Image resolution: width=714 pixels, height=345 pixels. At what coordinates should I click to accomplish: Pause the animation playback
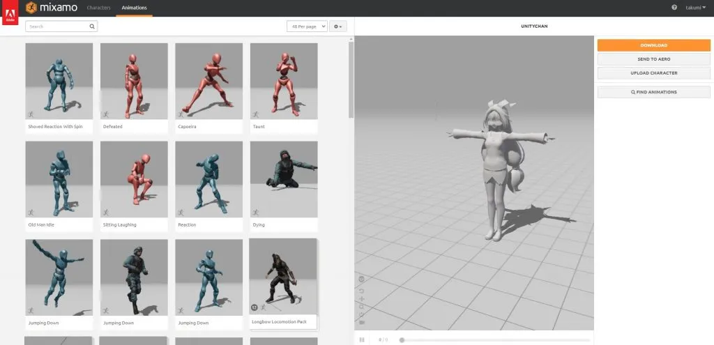coord(362,339)
